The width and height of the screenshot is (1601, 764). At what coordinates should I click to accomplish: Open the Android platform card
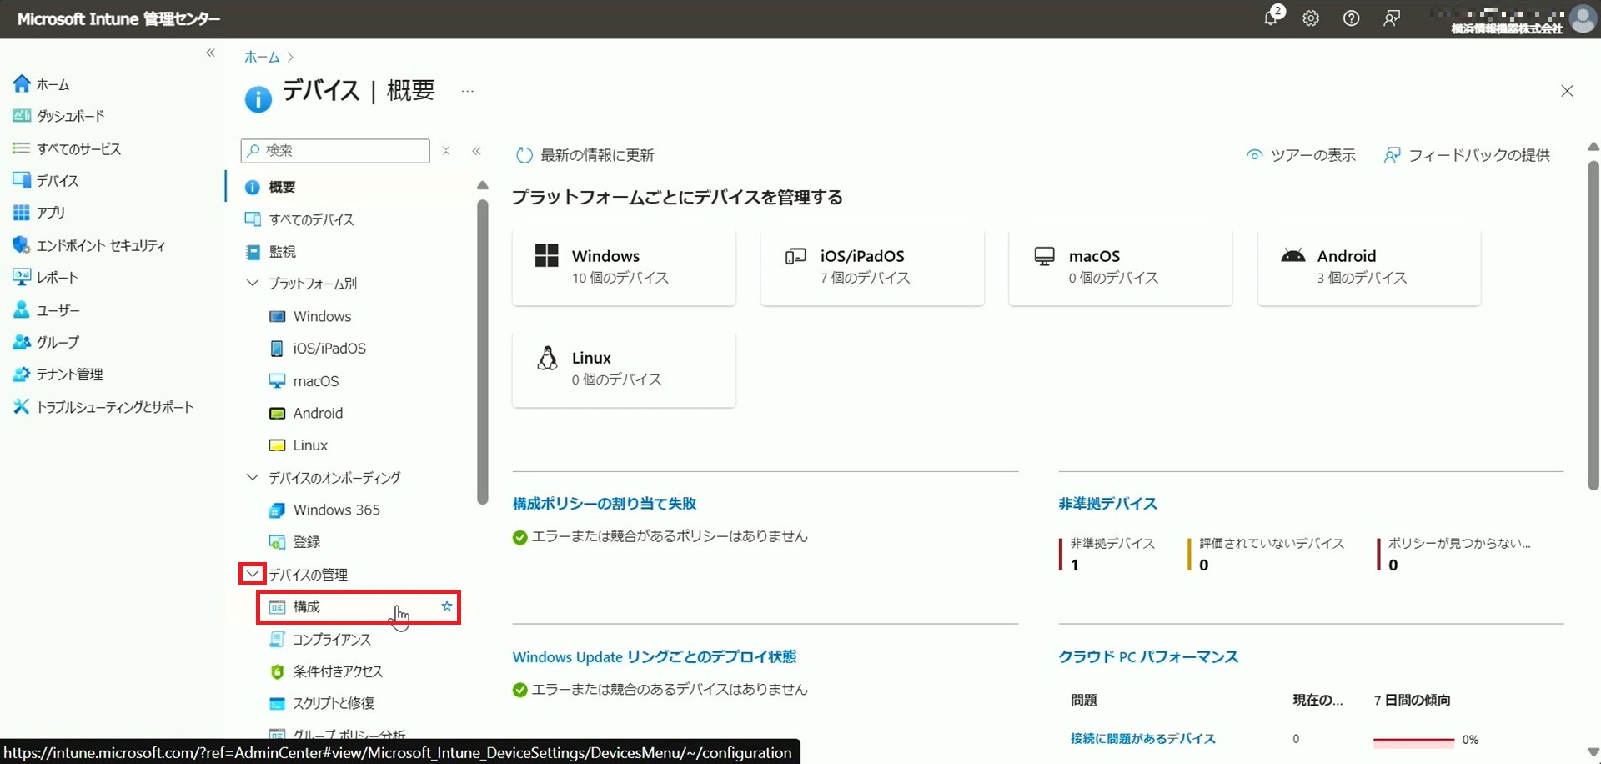point(1369,267)
